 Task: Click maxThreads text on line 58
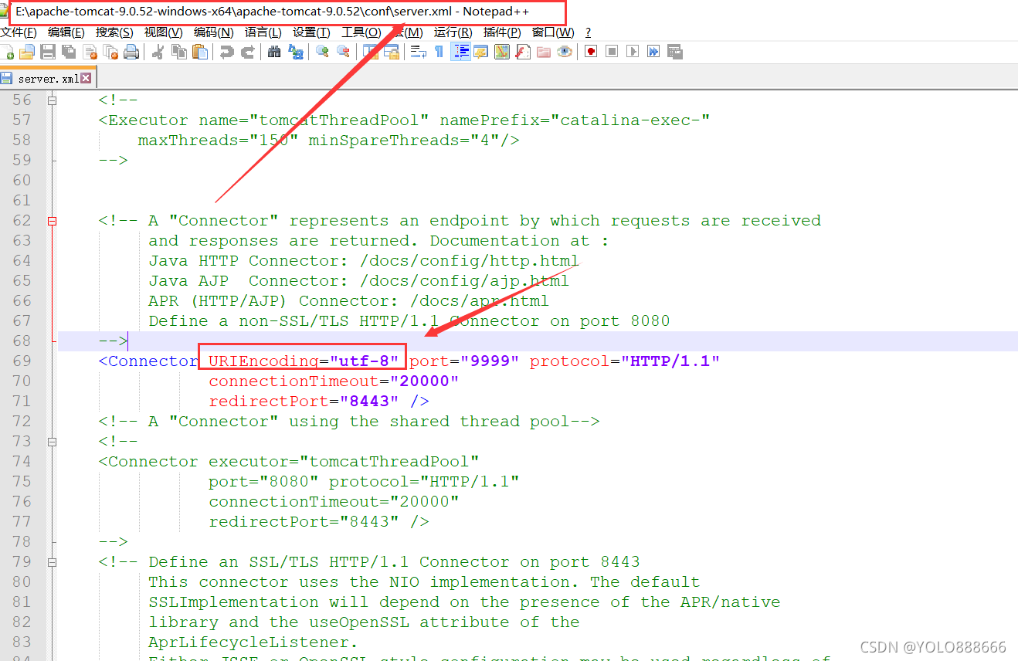click(x=183, y=141)
